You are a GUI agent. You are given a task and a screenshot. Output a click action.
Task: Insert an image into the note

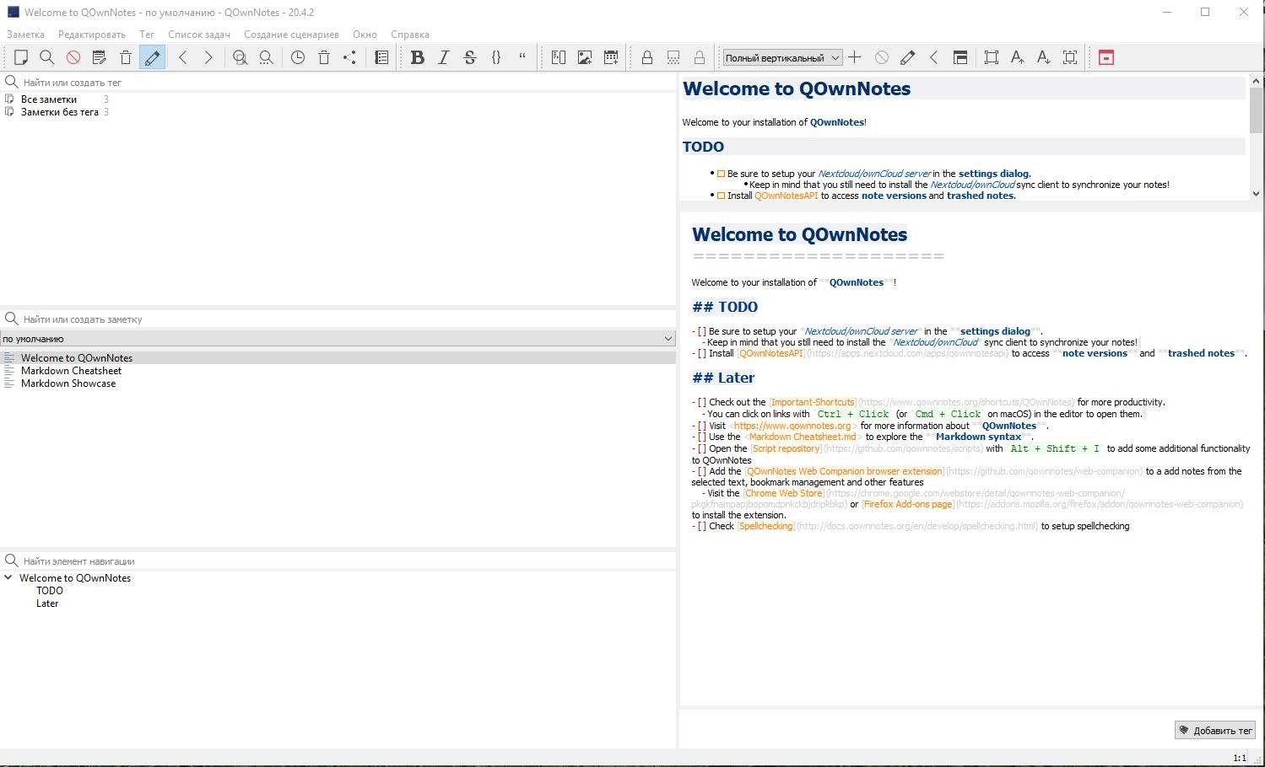pyautogui.click(x=585, y=57)
